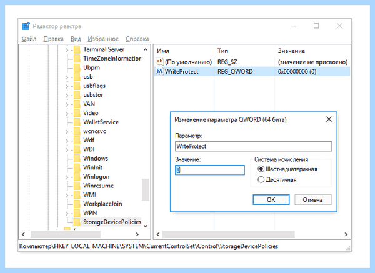Viewport: 375px width, 273px height.
Task: Open the Справка menu
Action: point(137,39)
